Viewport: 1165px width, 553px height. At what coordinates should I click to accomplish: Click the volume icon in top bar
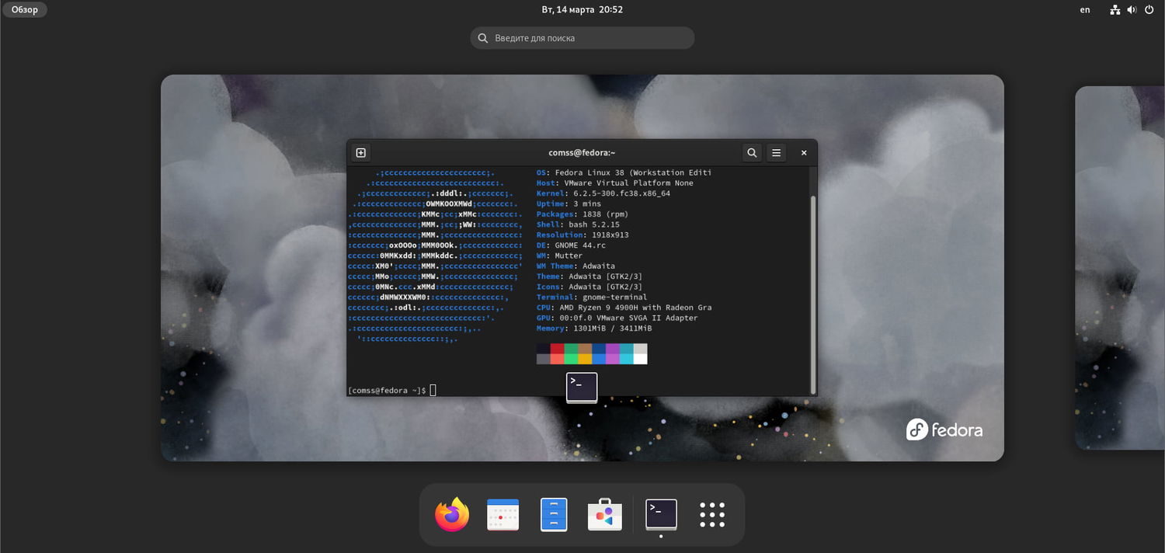[x=1132, y=10]
